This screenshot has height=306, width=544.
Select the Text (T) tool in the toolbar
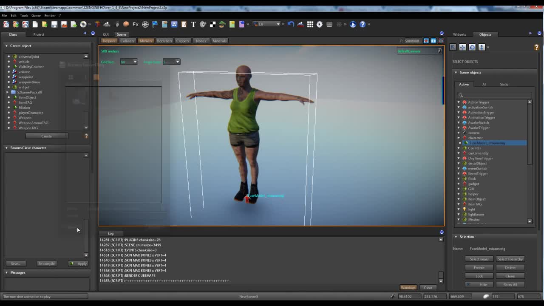[193, 24]
